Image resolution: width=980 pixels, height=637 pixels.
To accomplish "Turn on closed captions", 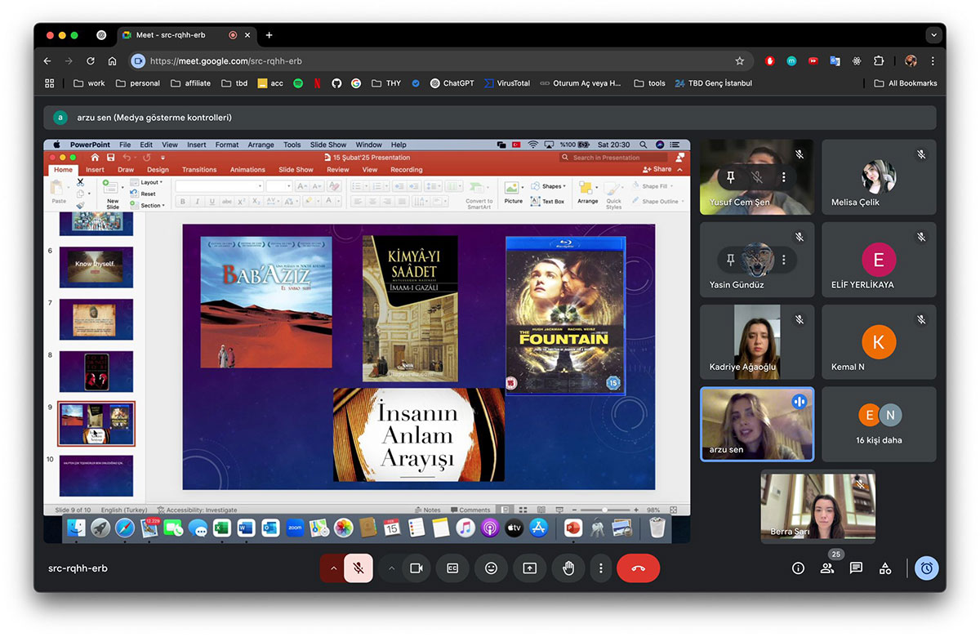I will [452, 568].
